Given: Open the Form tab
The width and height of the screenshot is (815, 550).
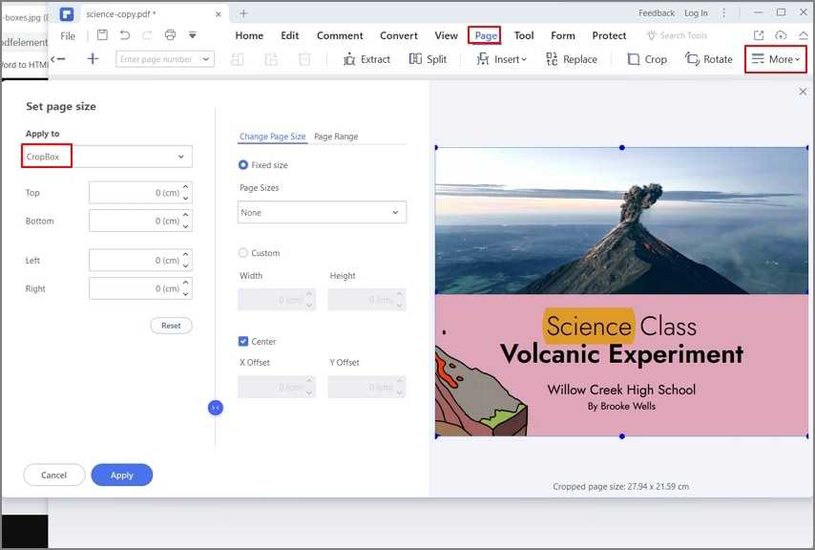Looking at the screenshot, I should point(563,35).
